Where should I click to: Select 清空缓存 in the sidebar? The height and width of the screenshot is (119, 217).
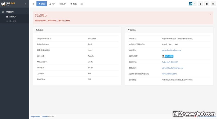pos(15,21)
